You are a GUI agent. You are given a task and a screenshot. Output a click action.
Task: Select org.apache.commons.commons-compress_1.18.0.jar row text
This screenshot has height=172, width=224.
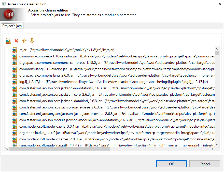tap(117, 63)
